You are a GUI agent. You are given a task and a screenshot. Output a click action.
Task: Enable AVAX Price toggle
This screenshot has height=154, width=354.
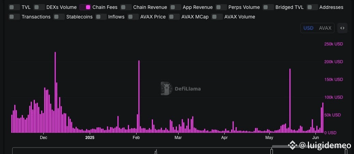(x=133, y=17)
